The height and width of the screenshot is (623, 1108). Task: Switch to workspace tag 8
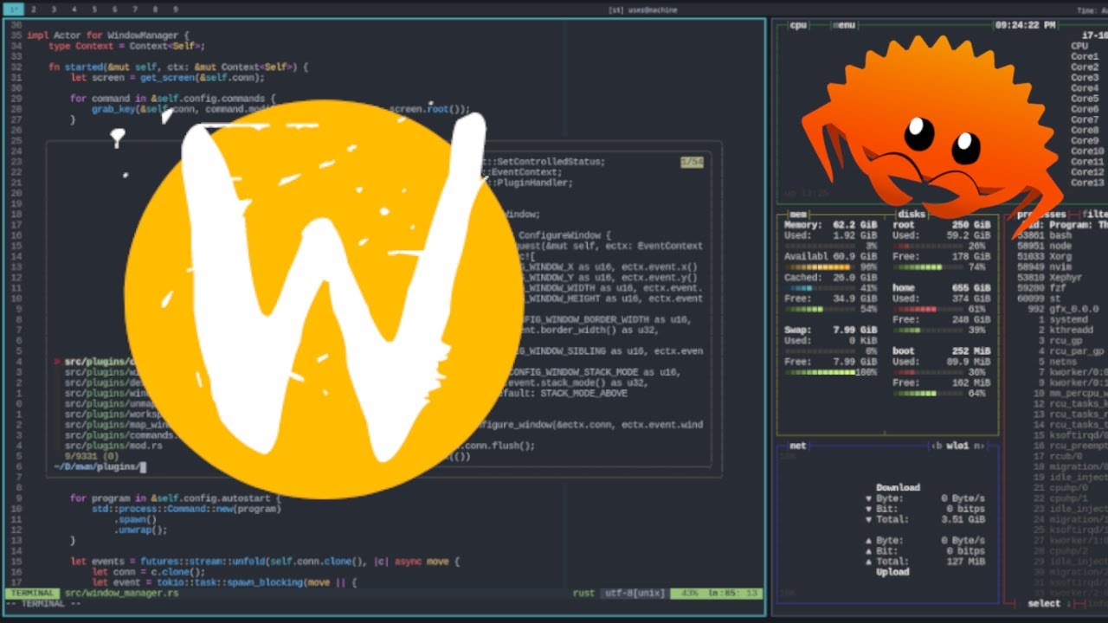[155, 10]
